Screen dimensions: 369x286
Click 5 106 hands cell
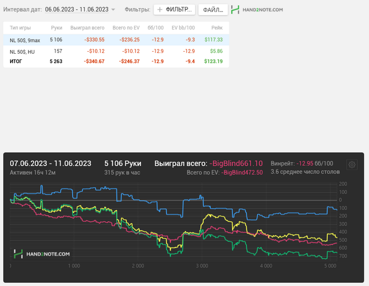(x=56, y=40)
